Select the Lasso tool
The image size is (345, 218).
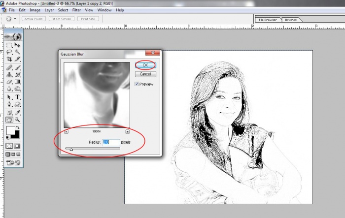(9, 52)
